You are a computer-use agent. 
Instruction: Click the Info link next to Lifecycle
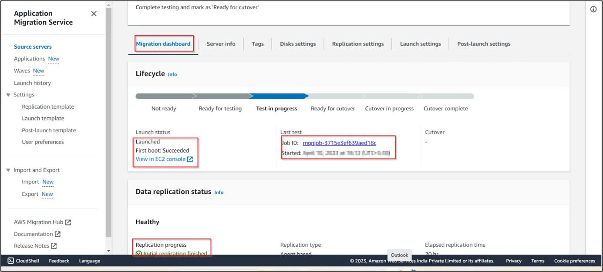pyautogui.click(x=172, y=74)
